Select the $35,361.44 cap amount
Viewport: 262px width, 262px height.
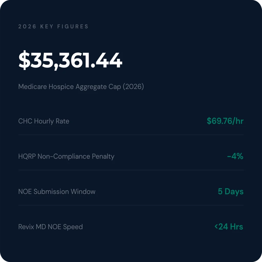pos(70,60)
